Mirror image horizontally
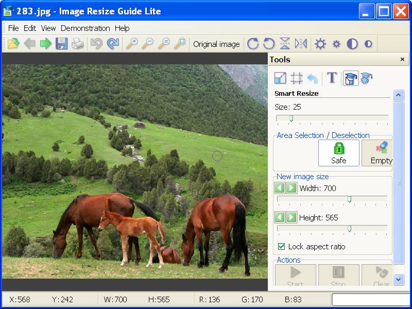 click(x=301, y=44)
